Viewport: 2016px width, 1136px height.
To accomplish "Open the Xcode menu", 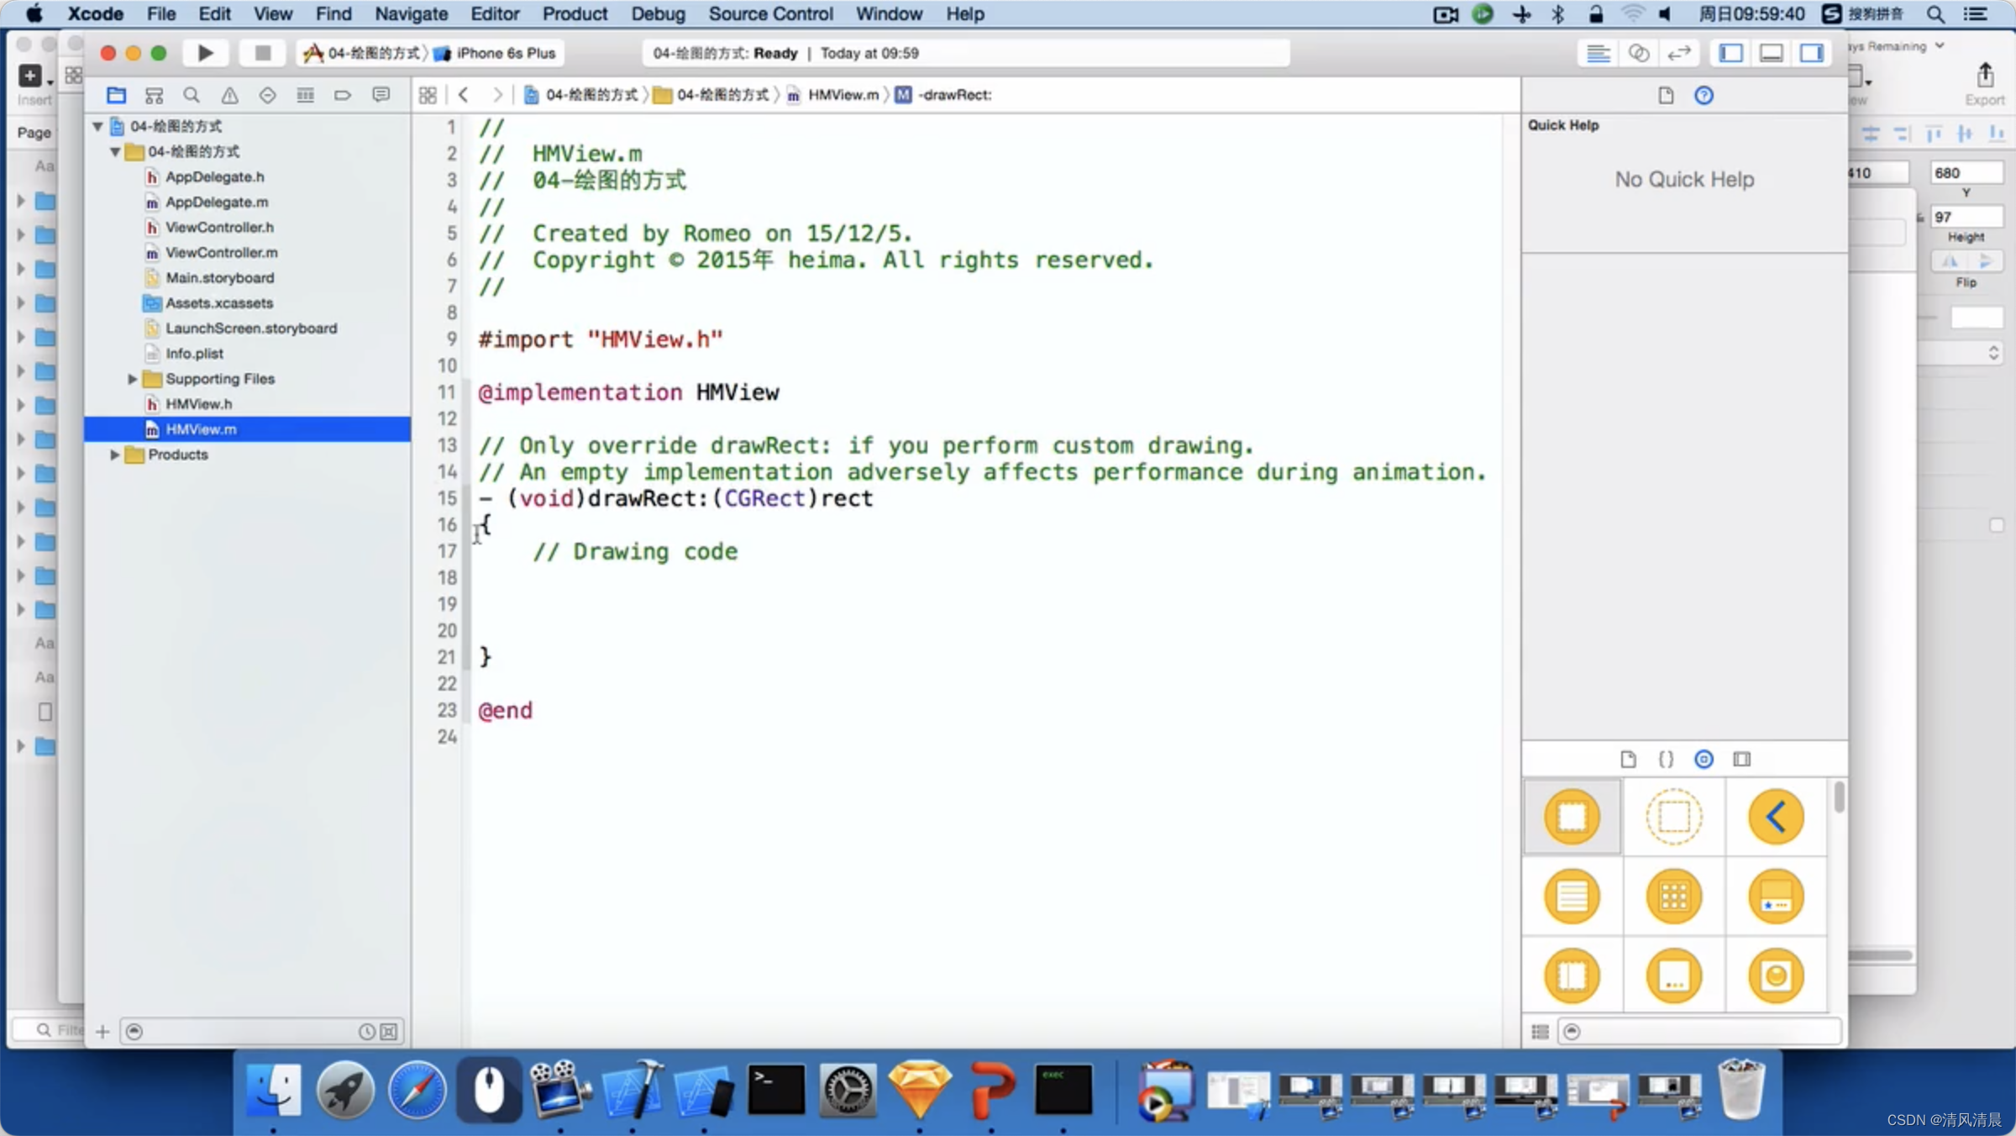I will (x=96, y=13).
